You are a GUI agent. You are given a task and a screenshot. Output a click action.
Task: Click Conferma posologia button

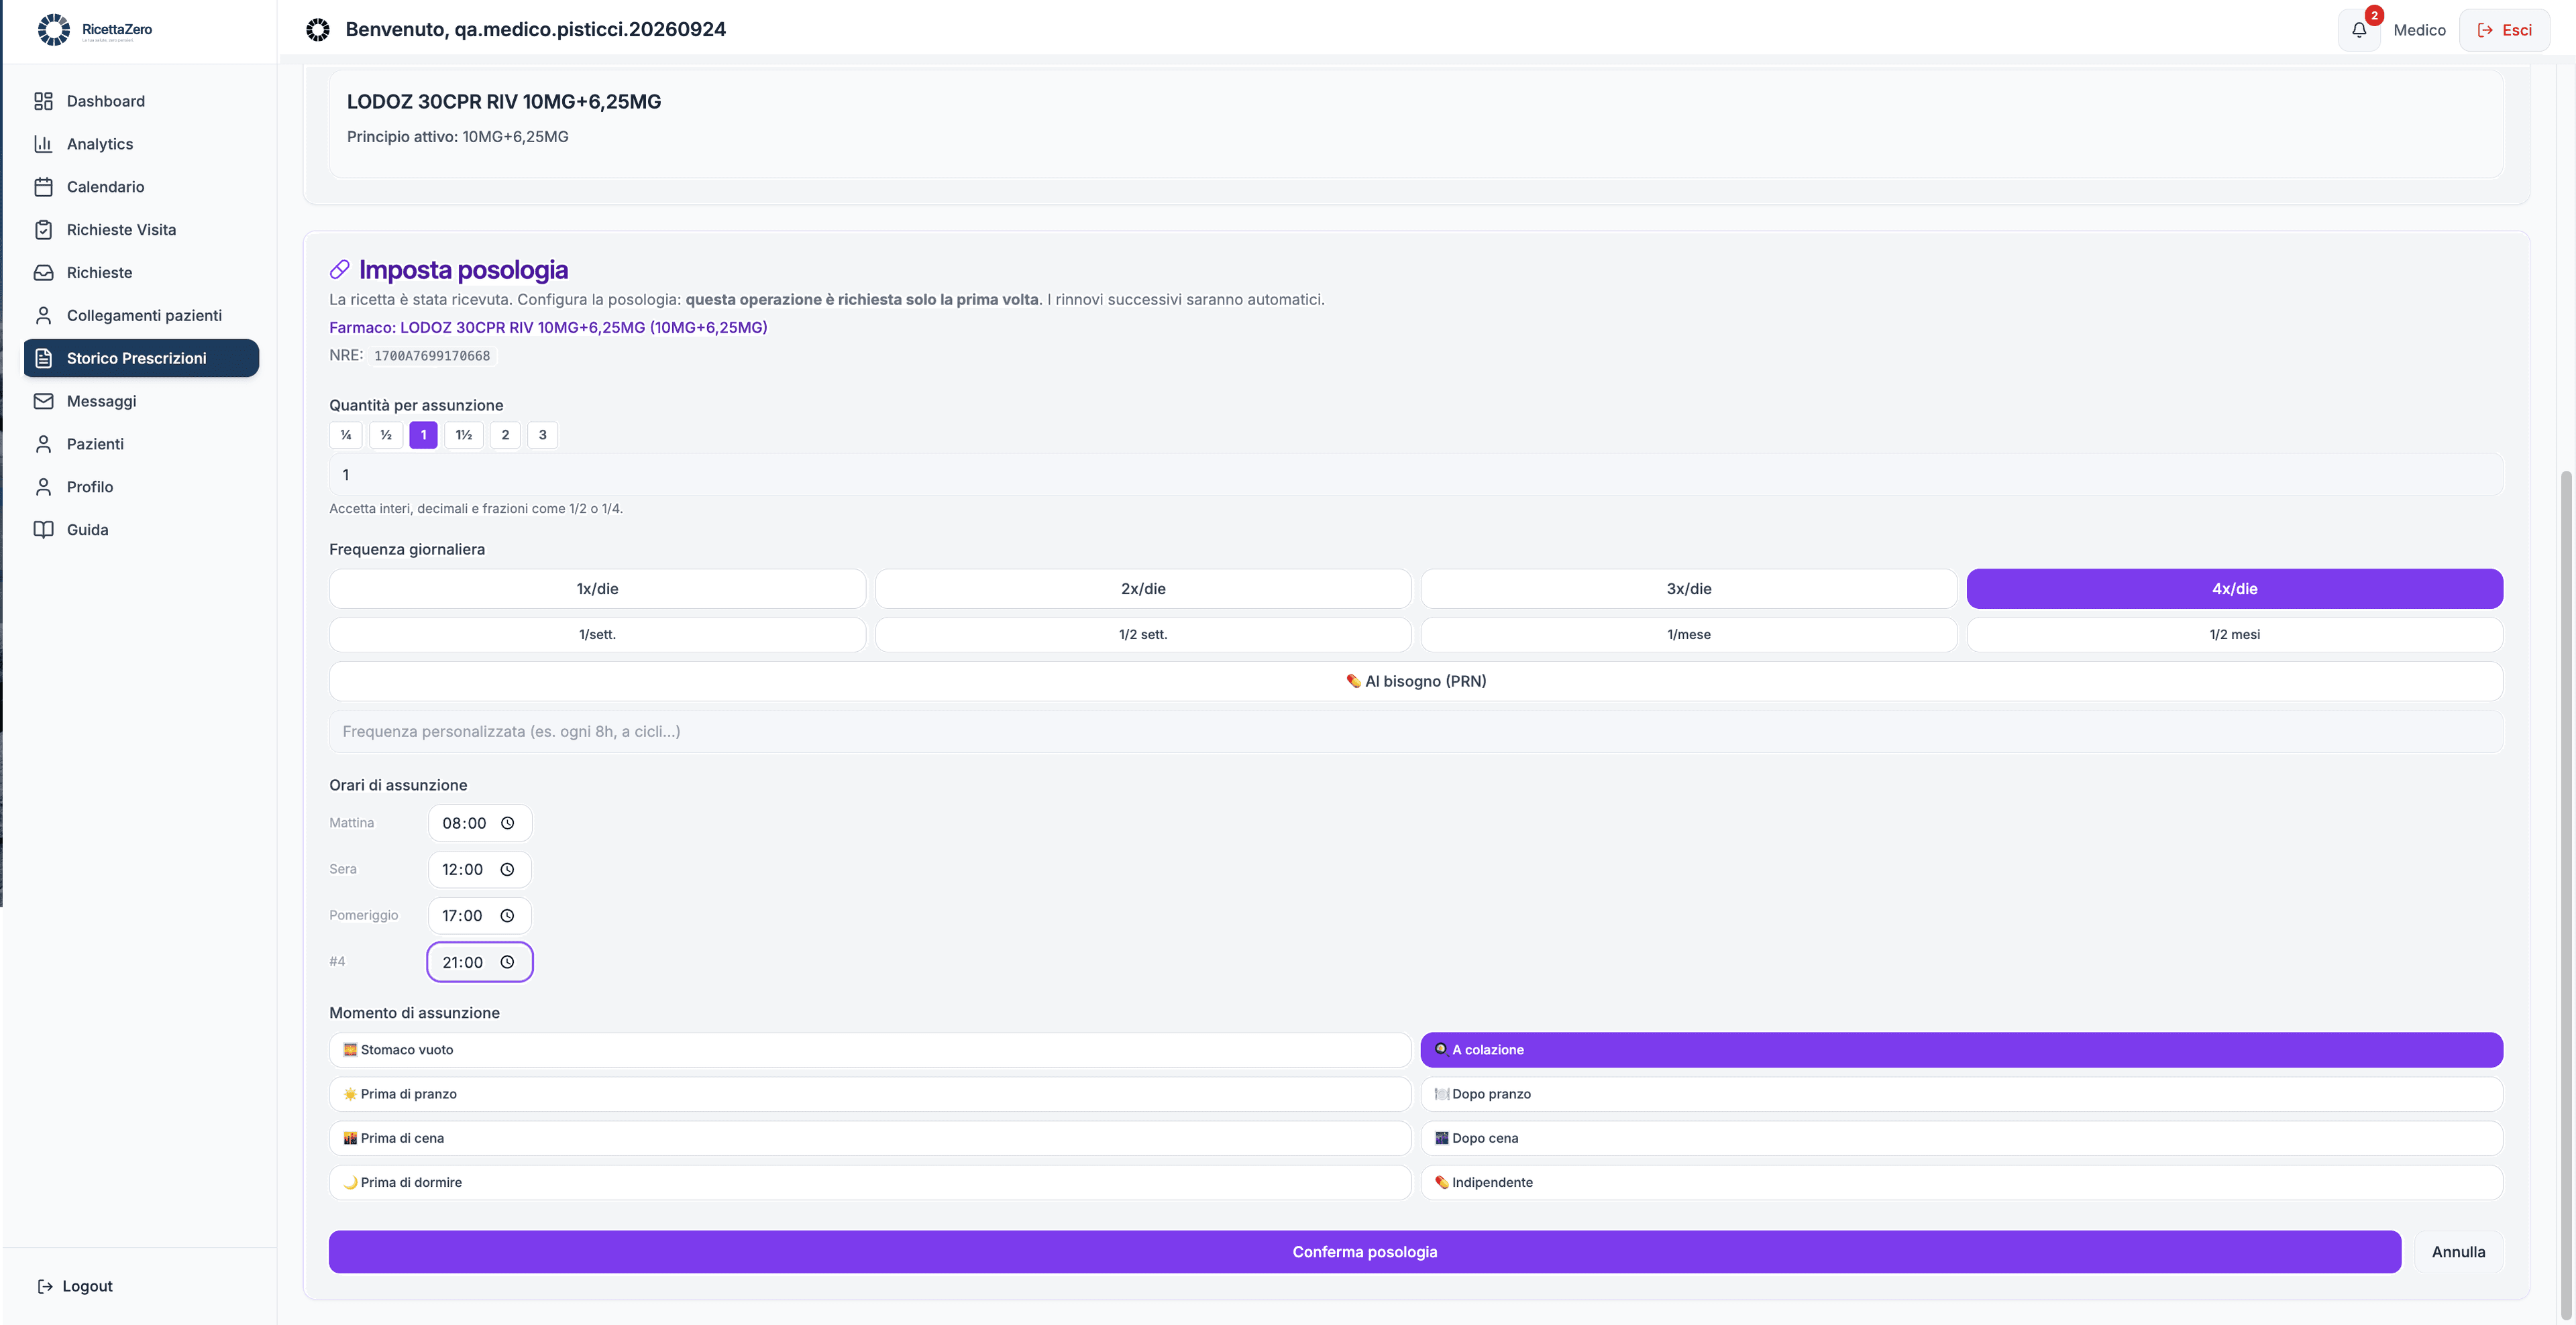[1365, 1252]
